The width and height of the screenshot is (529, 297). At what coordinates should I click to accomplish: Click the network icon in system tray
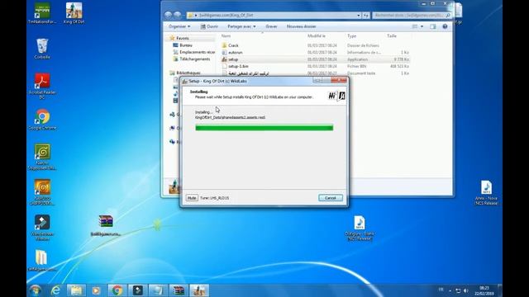458,290
